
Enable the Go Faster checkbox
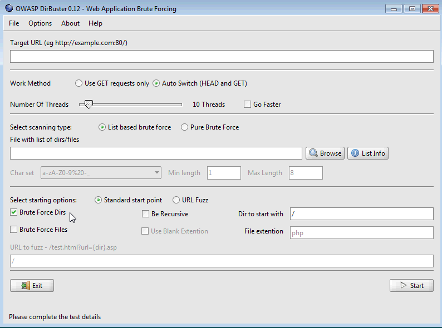tap(247, 105)
